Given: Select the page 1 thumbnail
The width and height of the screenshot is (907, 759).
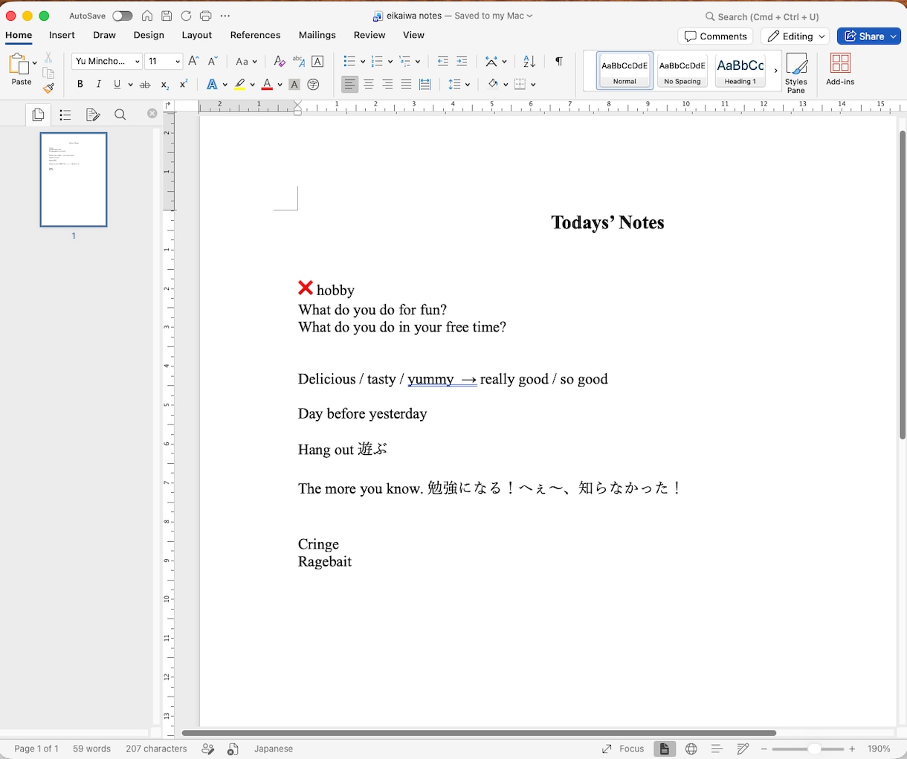Looking at the screenshot, I should click(74, 179).
